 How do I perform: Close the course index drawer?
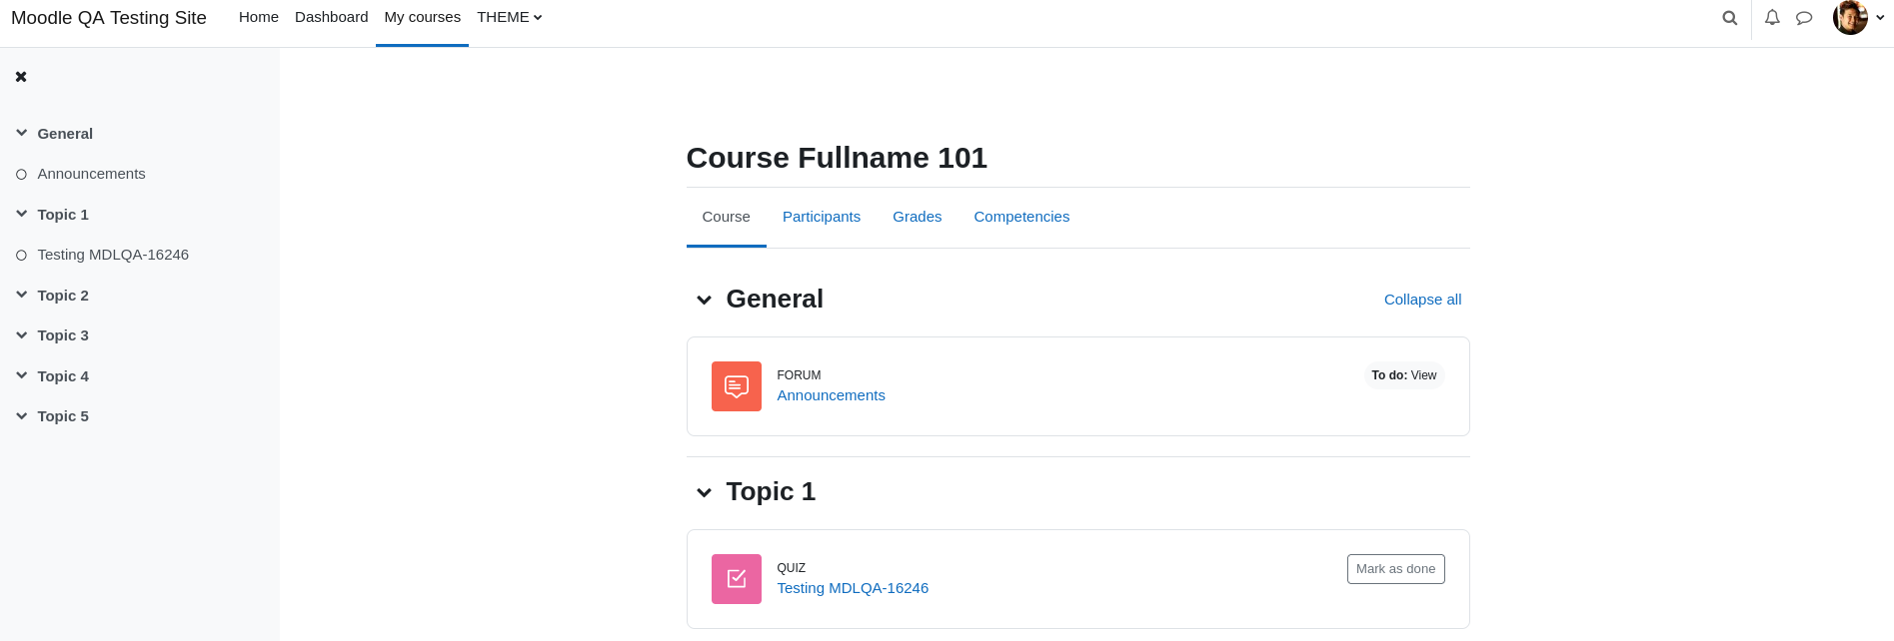(x=21, y=77)
